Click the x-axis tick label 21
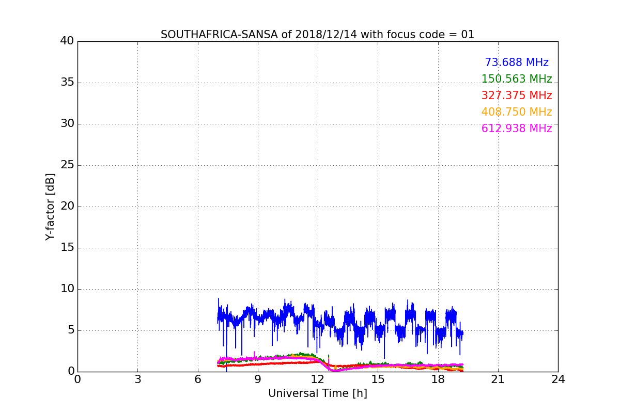 tap(498, 379)
